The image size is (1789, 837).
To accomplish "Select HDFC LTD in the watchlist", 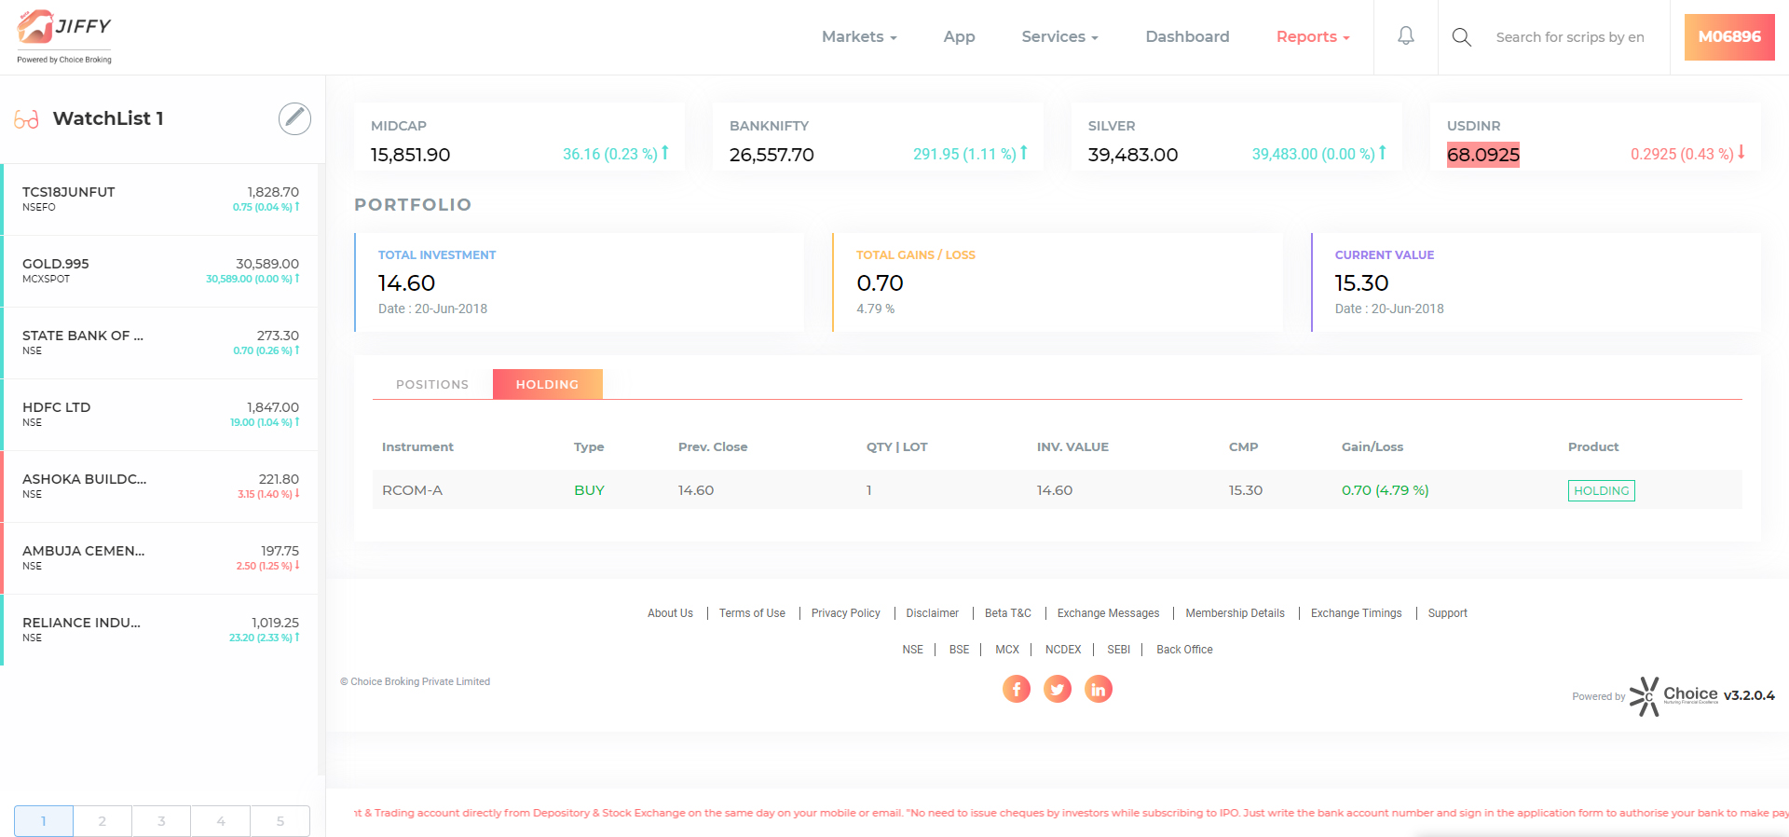I will [x=159, y=415].
